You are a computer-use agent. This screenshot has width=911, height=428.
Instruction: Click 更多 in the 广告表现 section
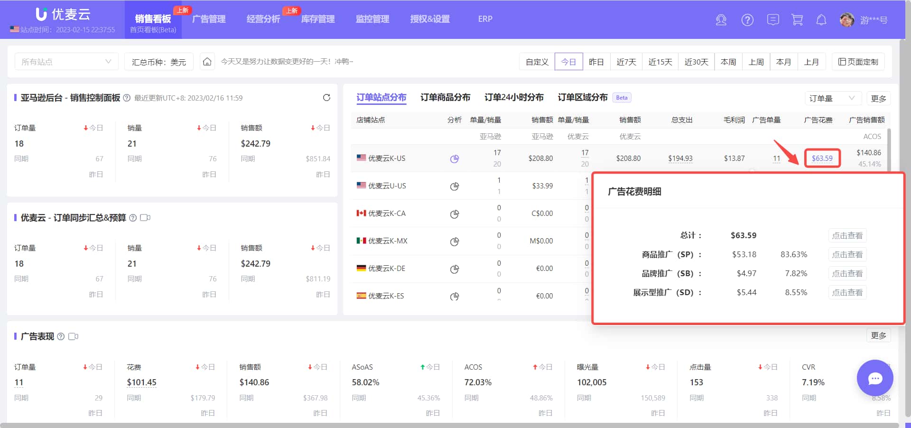click(879, 335)
